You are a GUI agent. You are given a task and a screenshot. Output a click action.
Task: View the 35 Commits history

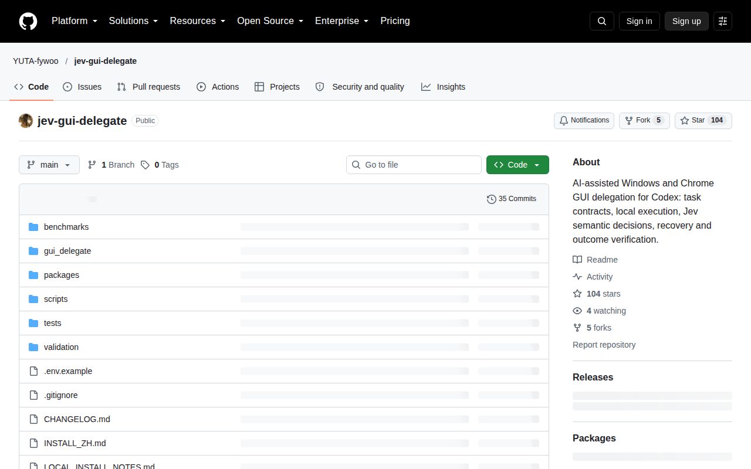click(512, 199)
